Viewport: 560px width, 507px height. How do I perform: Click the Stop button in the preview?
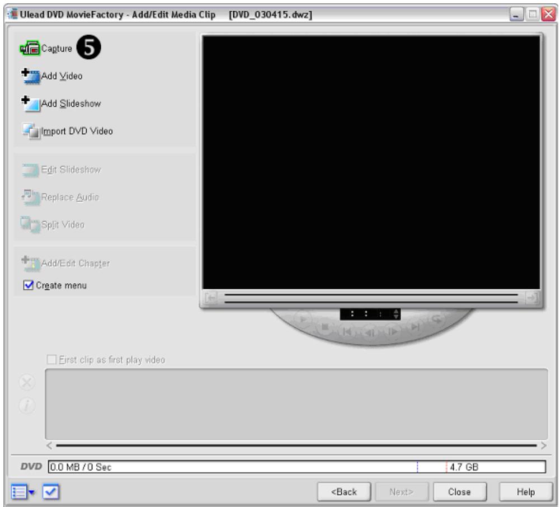(x=324, y=327)
